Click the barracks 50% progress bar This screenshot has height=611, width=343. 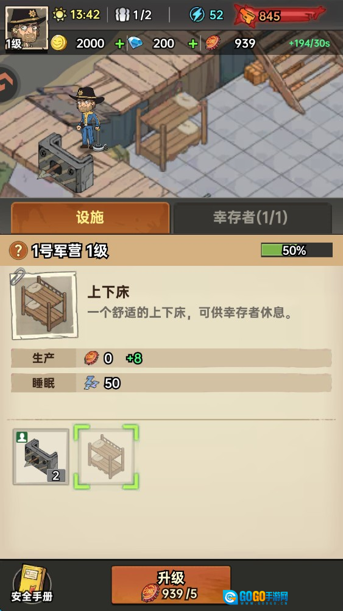click(x=297, y=250)
